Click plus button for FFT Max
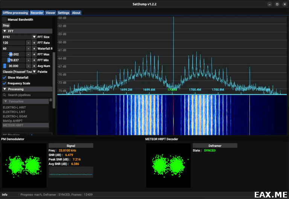This screenshot has height=199, width=289. [34, 54]
